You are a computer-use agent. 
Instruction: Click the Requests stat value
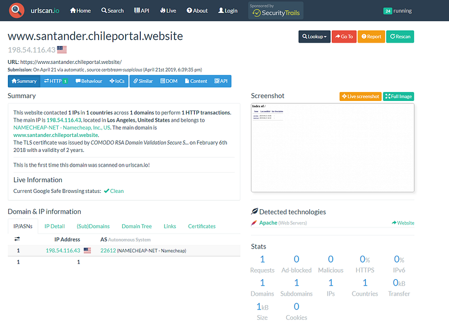tap(262, 259)
